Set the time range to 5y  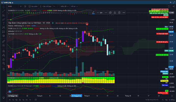[9, 100]
